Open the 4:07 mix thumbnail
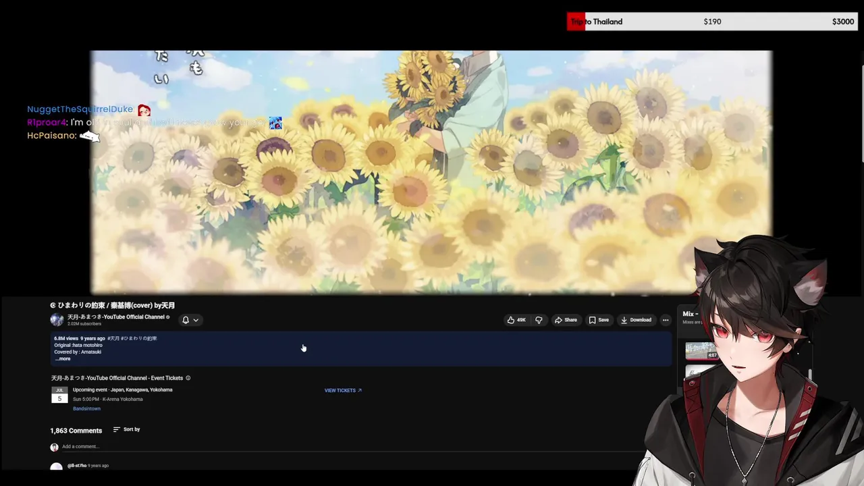This screenshot has width=864, height=486. pyautogui.click(x=701, y=351)
